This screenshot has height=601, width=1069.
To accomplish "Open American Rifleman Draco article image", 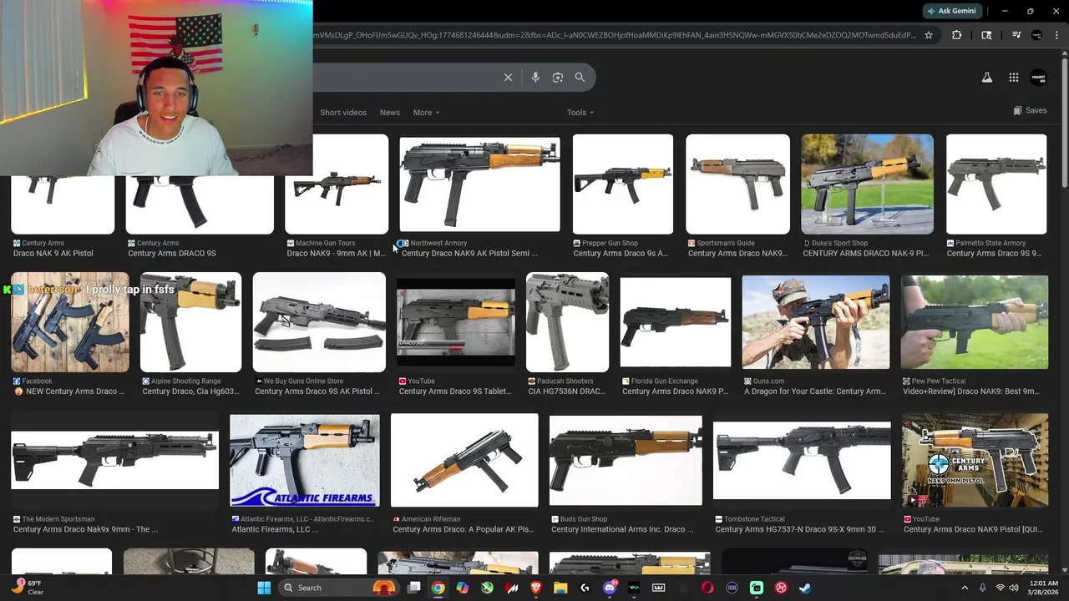I will pos(464,461).
